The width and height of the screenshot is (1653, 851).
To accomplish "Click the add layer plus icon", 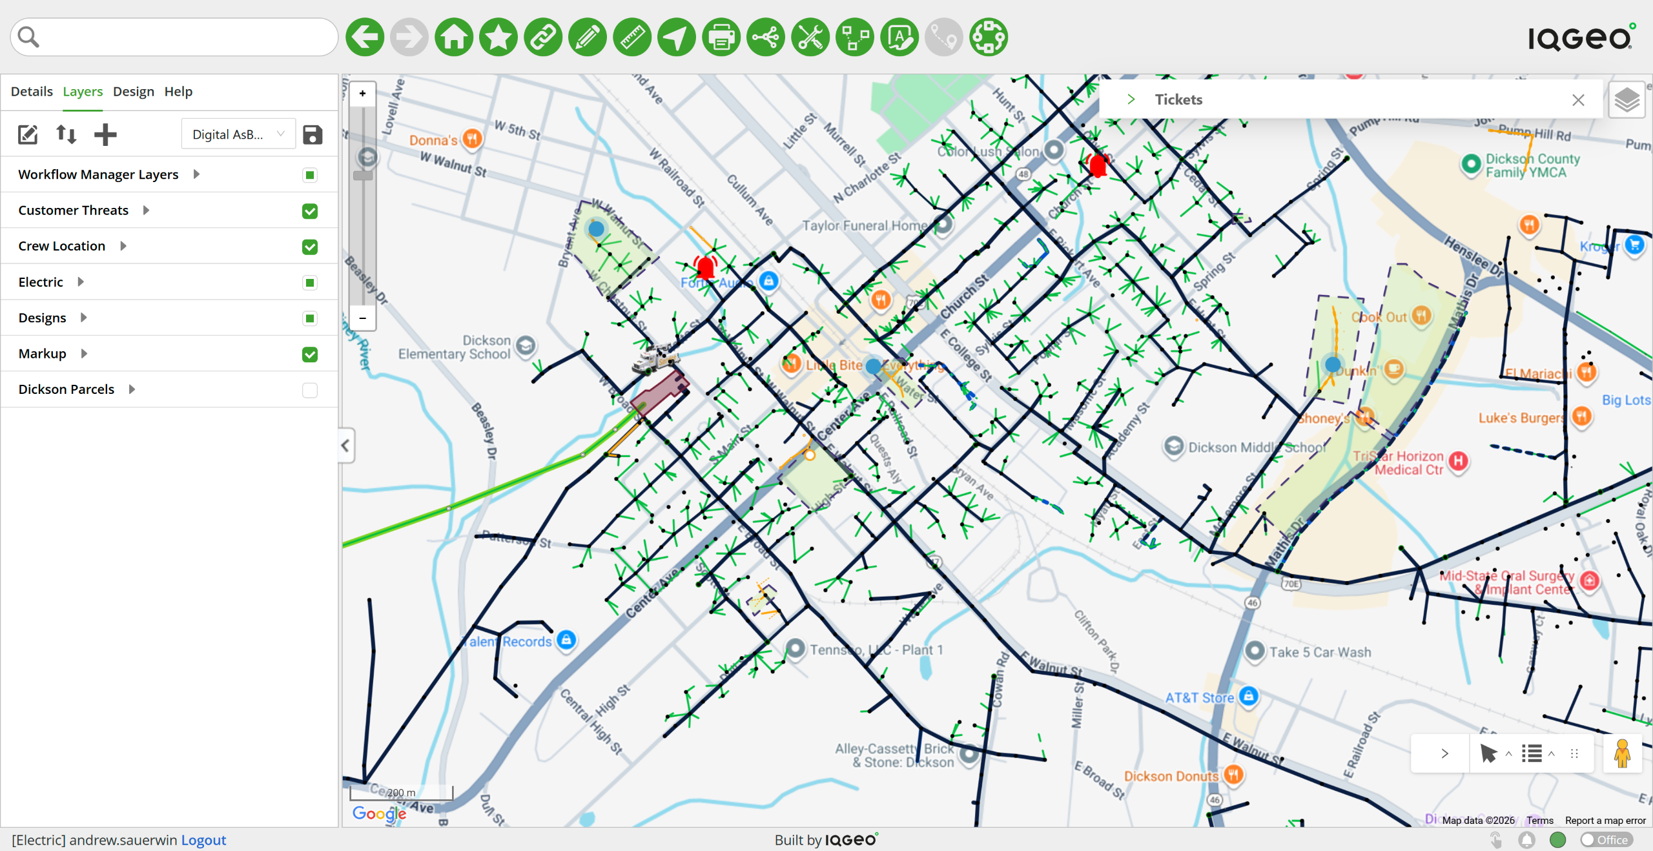I will 105,134.
